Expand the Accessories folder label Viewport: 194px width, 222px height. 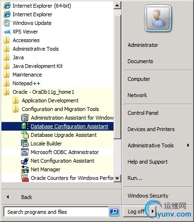[26, 40]
